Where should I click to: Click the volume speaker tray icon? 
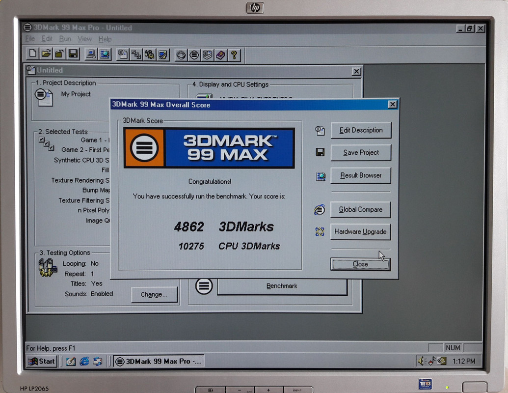(x=421, y=361)
